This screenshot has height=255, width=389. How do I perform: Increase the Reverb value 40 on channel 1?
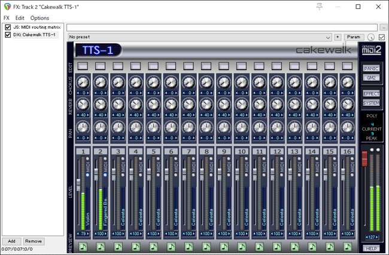click(88, 115)
